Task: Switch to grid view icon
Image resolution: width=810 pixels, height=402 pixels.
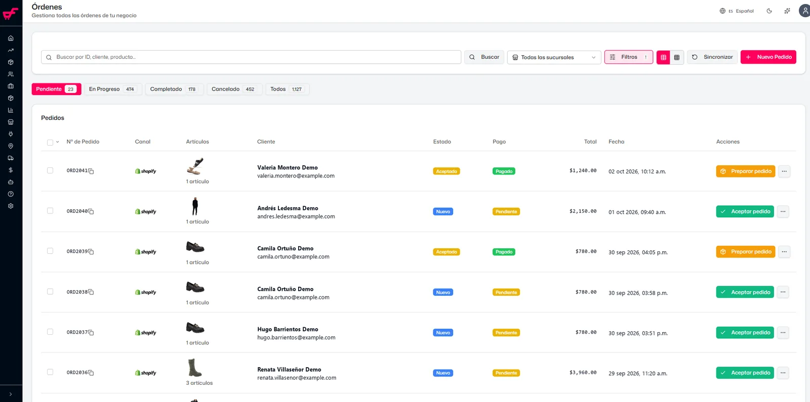Action: (677, 57)
